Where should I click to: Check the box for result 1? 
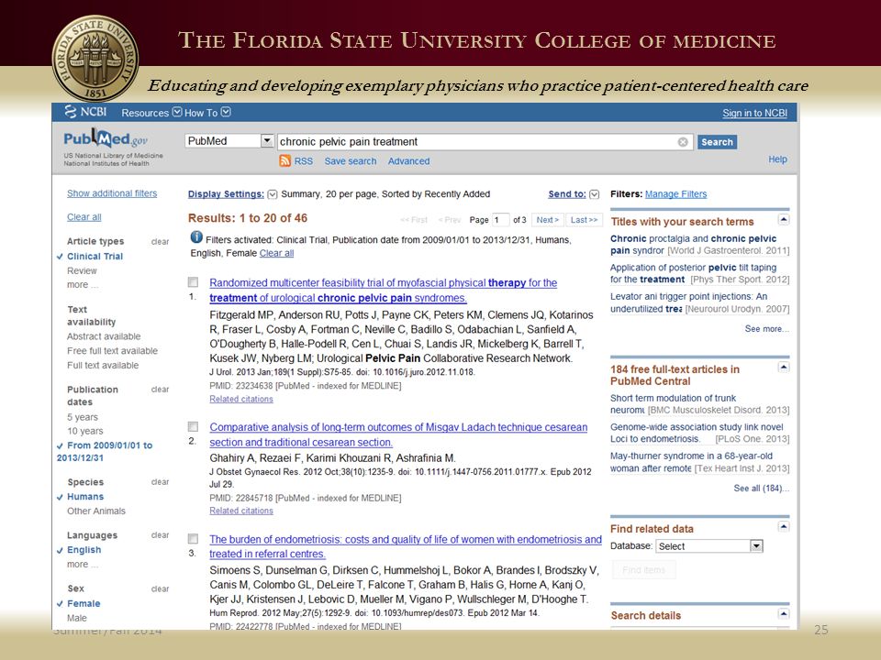(193, 281)
